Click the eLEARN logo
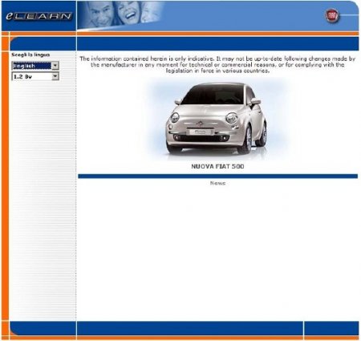The image size is (361, 341). tap(39, 16)
